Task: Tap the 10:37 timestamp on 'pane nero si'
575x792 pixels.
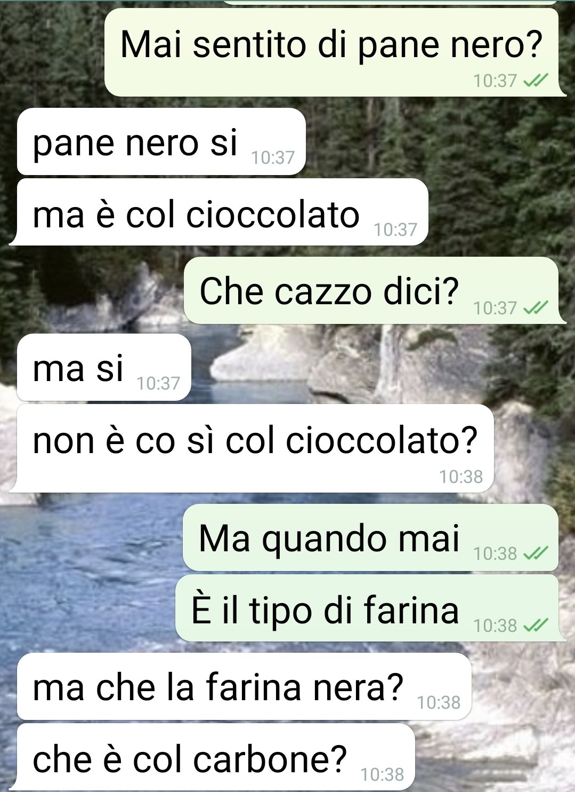Action: (273, 157)
